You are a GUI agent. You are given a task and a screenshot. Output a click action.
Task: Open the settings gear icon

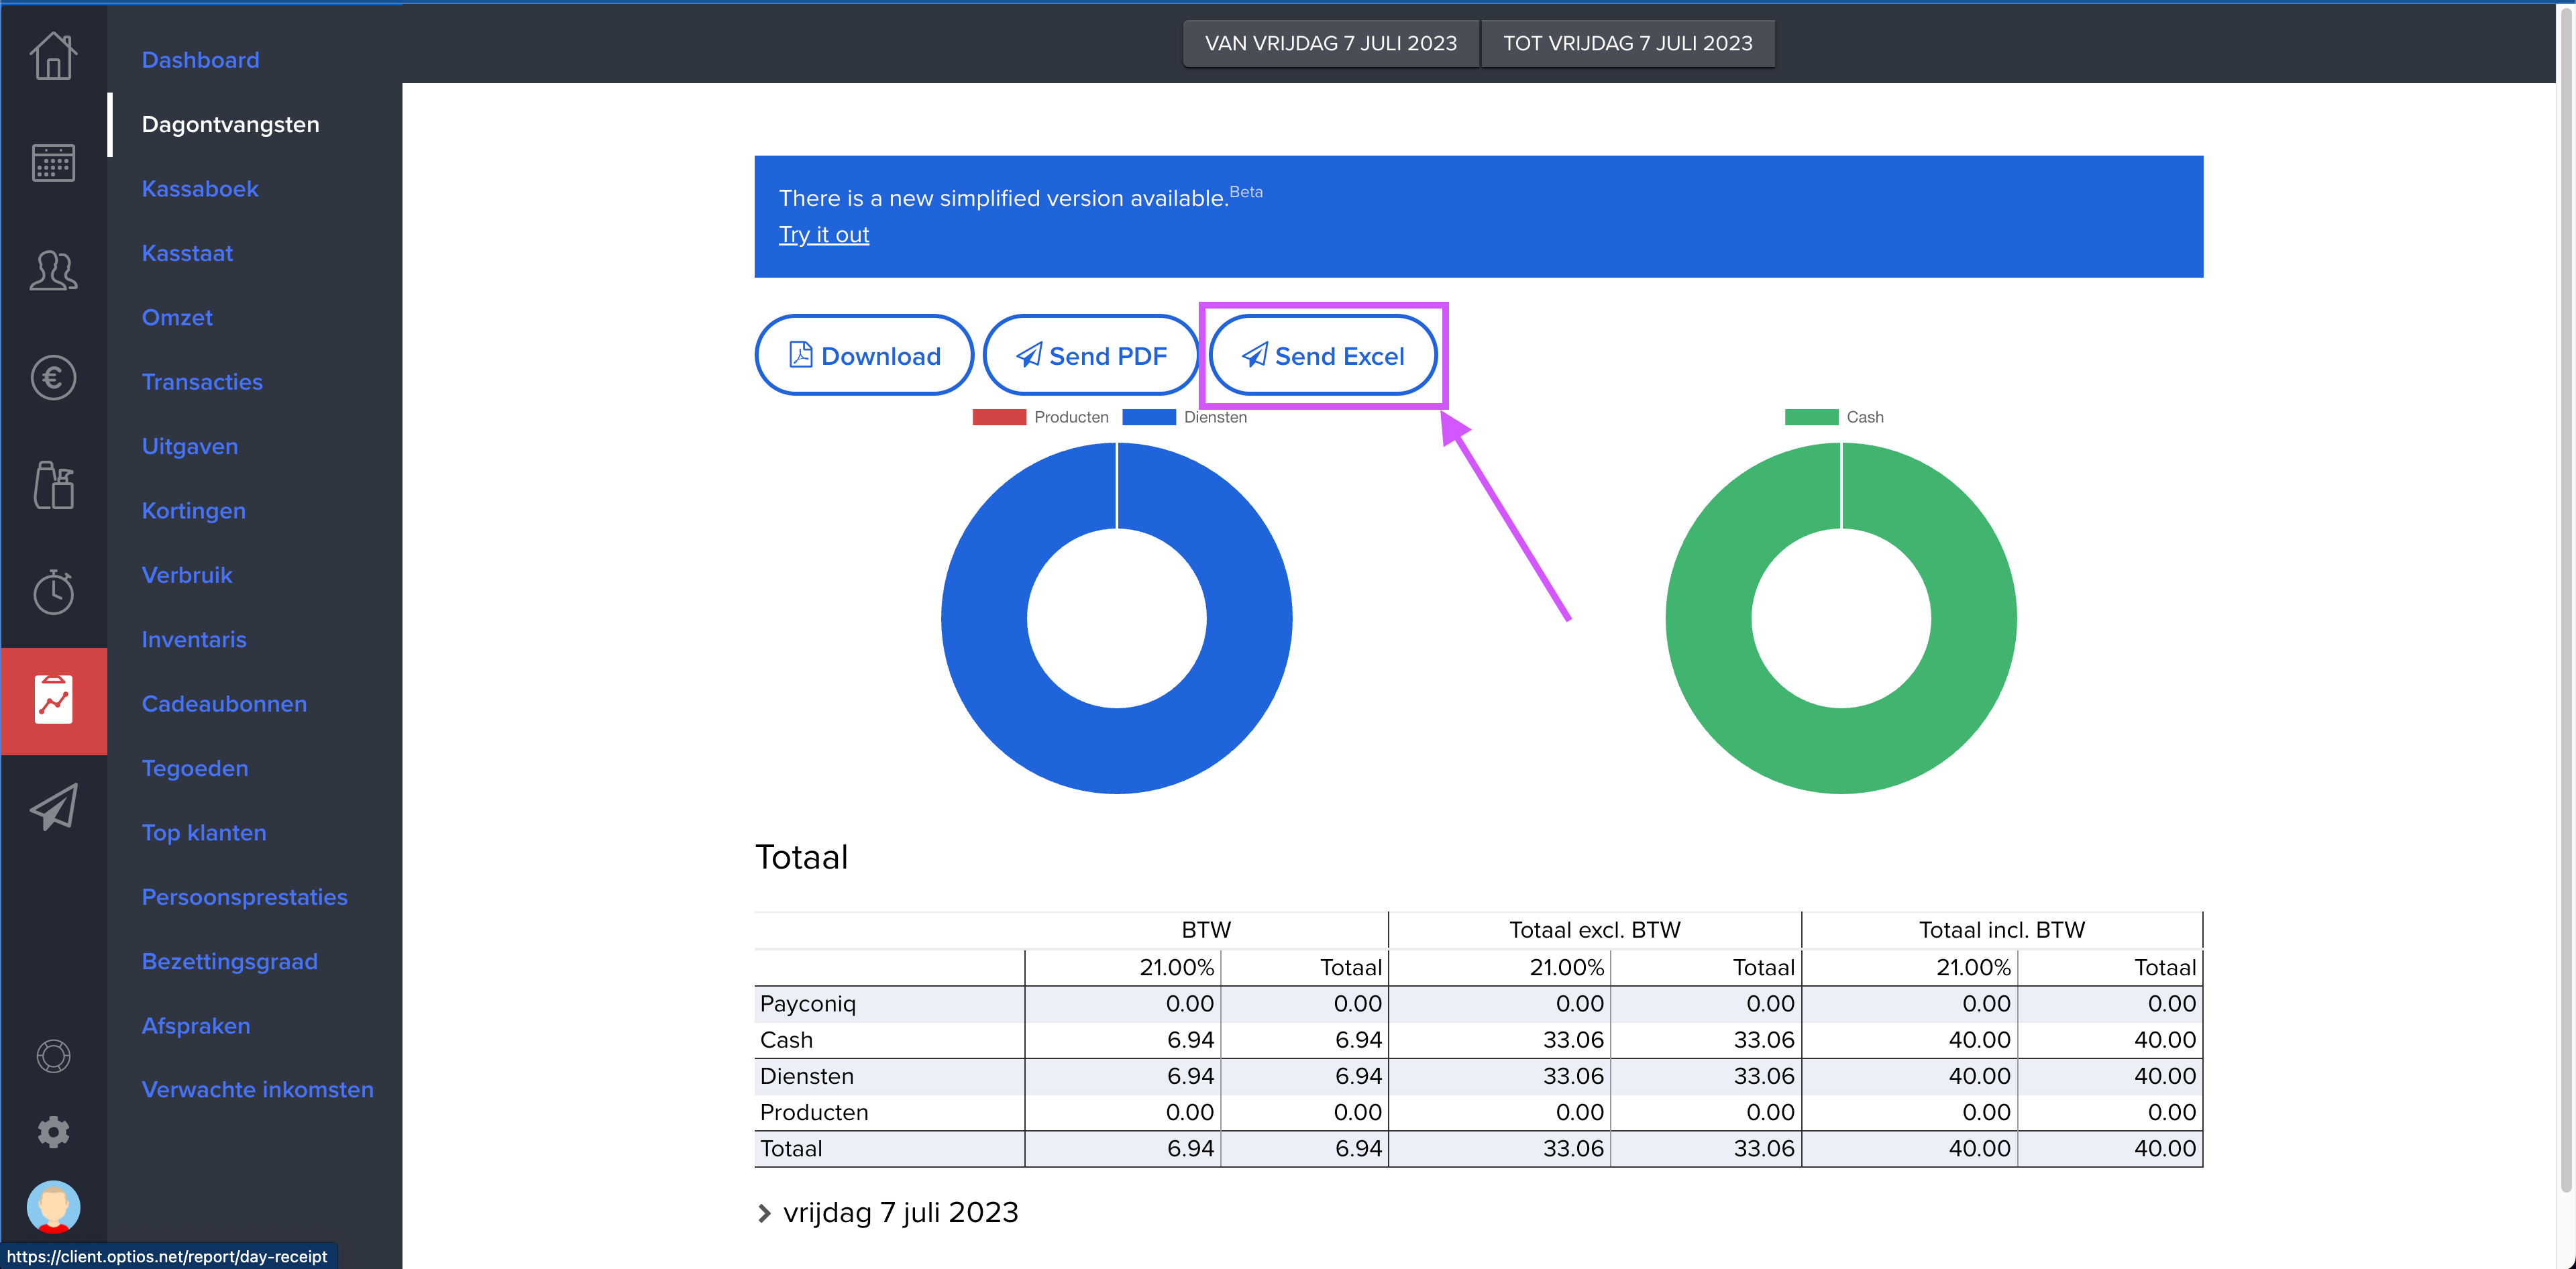point(53,1131)
